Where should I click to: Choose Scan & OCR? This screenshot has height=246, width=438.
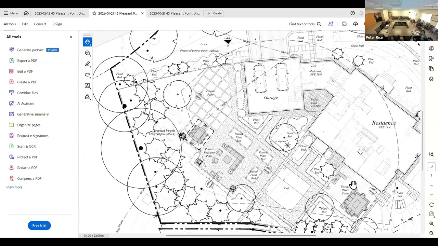(26, 146)
